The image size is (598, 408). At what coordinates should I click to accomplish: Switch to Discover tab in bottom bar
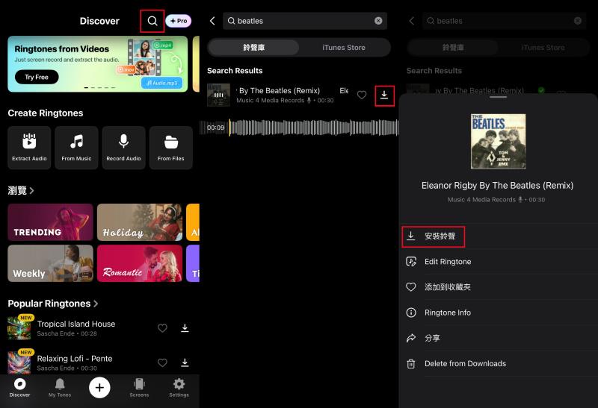(20, 388)
